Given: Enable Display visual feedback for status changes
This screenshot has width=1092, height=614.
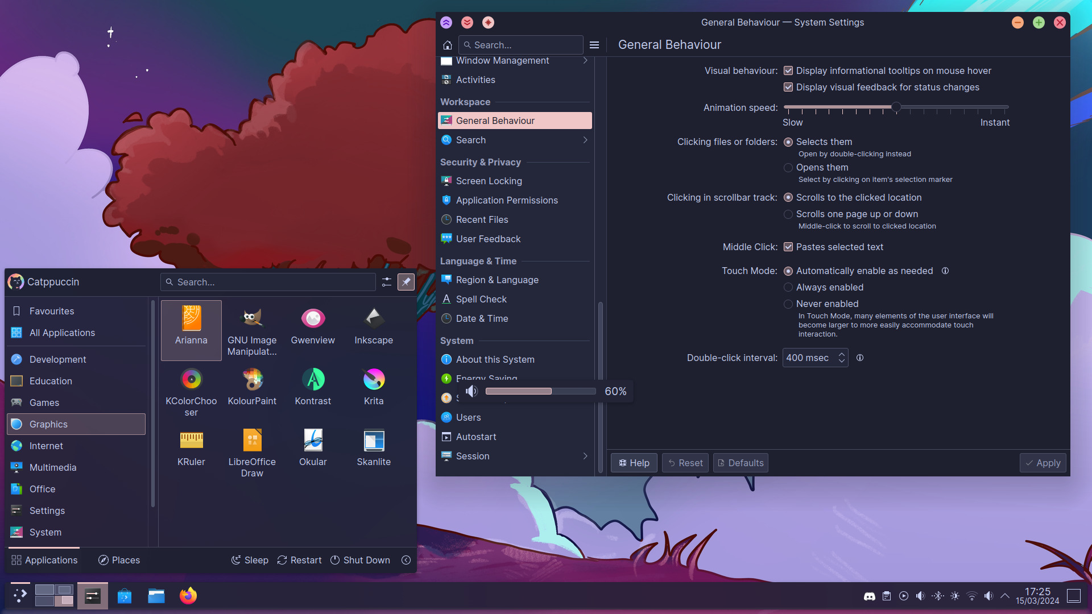Looking at the screenshot, I should coord(788,87).
